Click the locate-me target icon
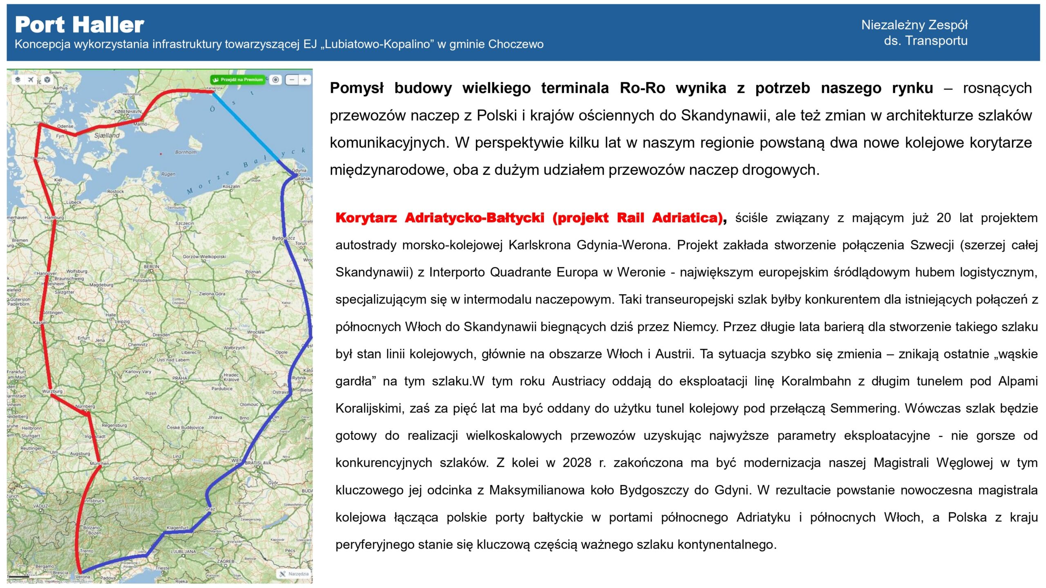This screenshot has width=1046, height=588. click(276, 80)
